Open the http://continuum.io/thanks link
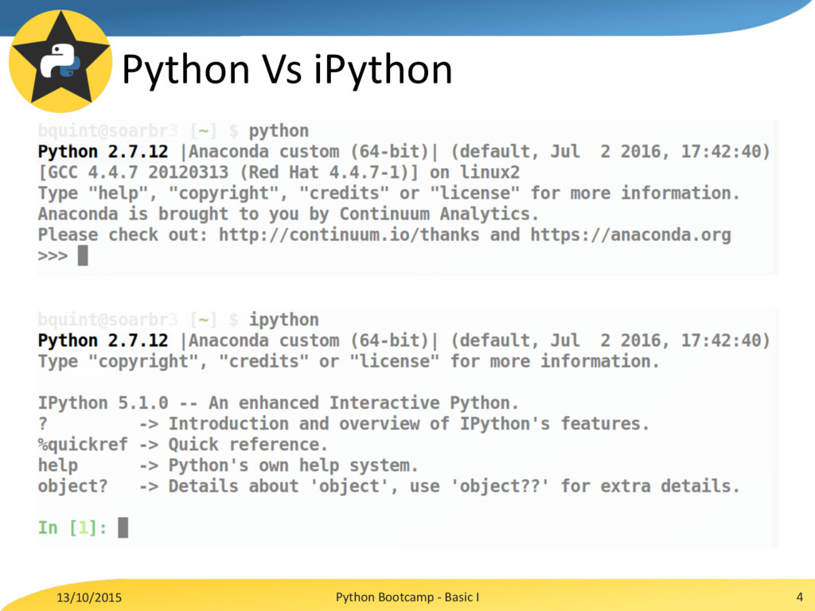 click(349, 235)
